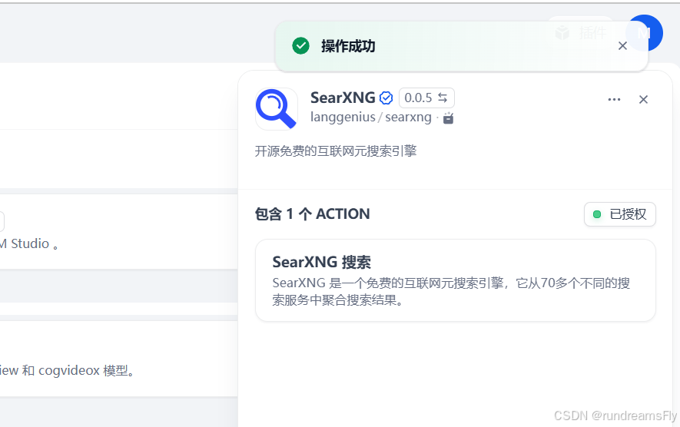The image size is (680, 427).
Task: Dismiss the 操作成功 success notification
Action: pos(622,46)
